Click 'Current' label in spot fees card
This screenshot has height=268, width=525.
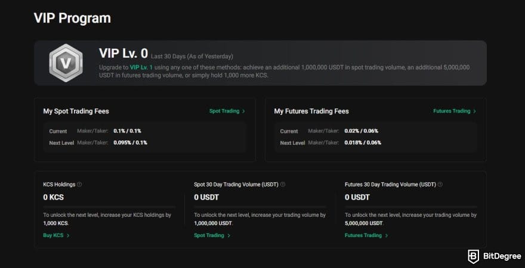click(x=58, y=132)
